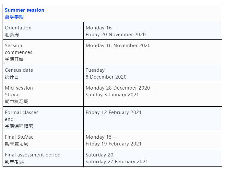Viewport: 227px width, 171px height.
Task: Click the "Summer session" heading
Action: [x=25, y=10]
